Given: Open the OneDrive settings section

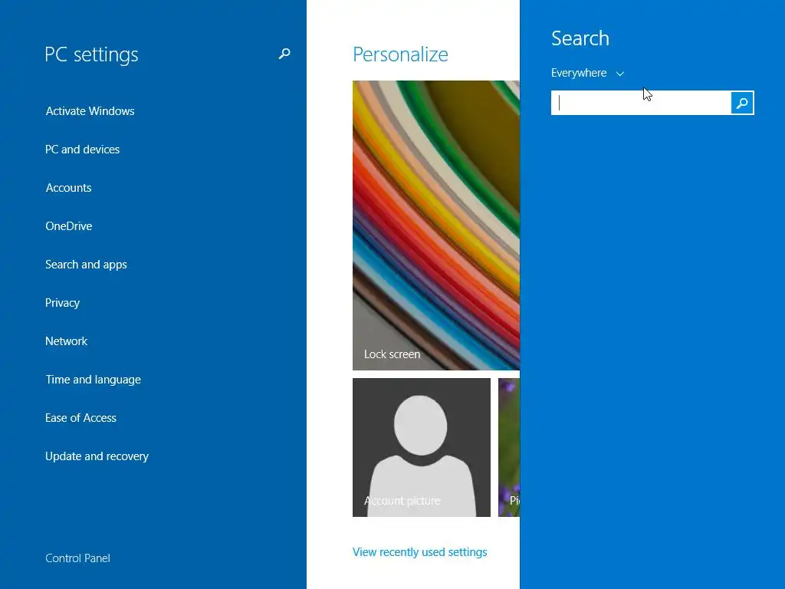Looking at the screenshot, I should coord(68,226).
